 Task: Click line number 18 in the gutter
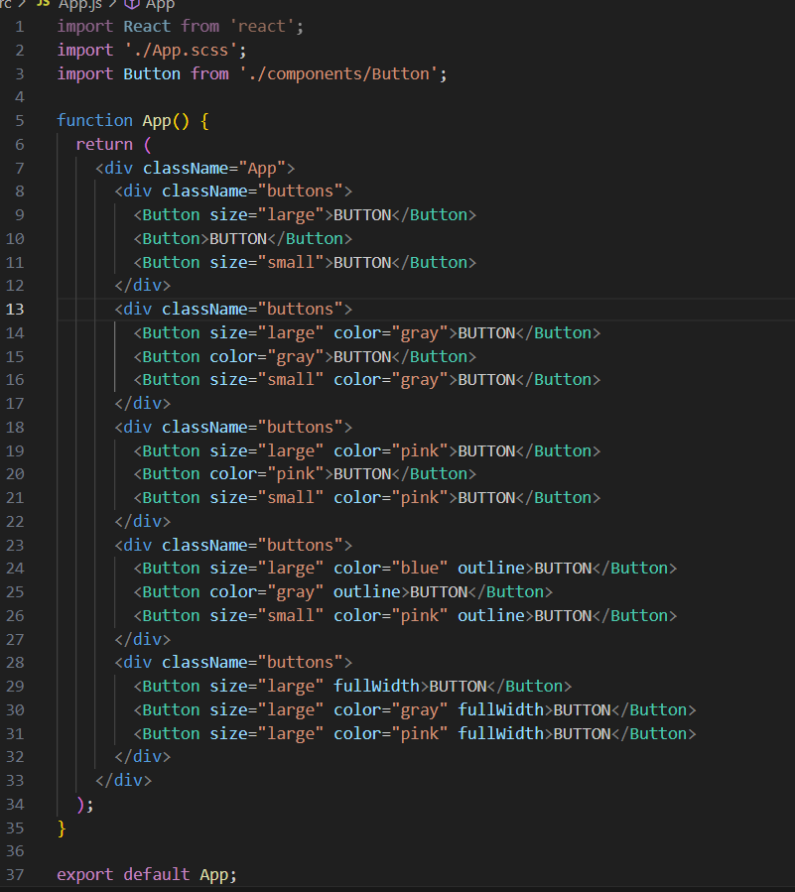tap(15, 428)
